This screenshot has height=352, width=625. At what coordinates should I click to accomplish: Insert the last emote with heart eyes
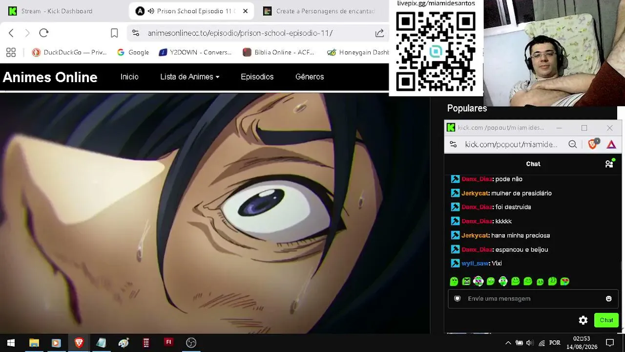coord(565,281)
